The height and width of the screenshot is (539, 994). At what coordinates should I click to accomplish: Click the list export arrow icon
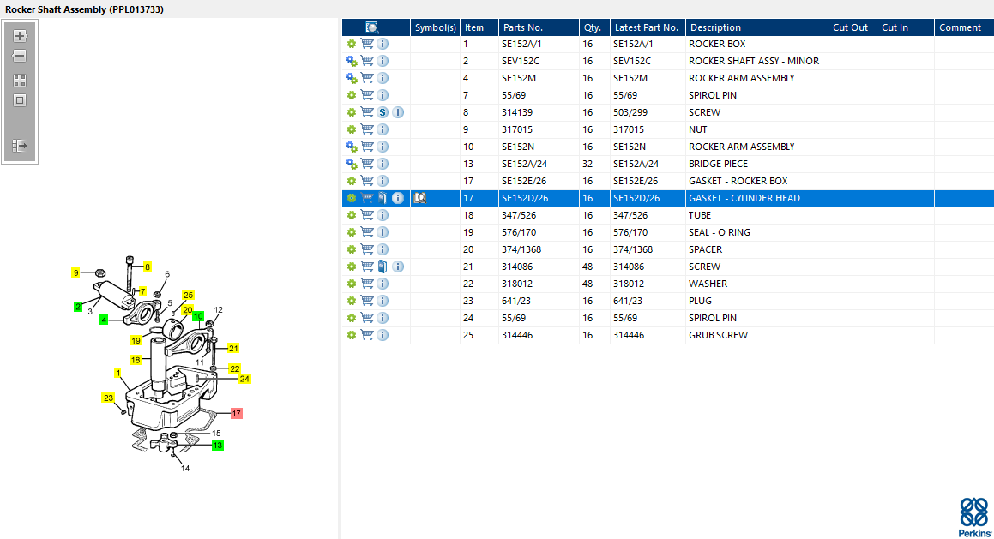pyautogui.click(x=20, y=146)
